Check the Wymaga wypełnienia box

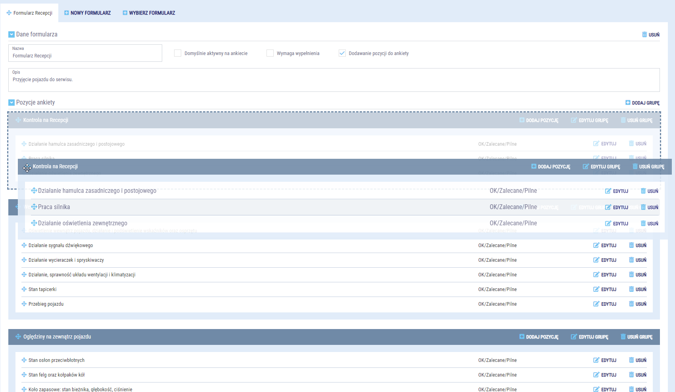tap(270, 53)
